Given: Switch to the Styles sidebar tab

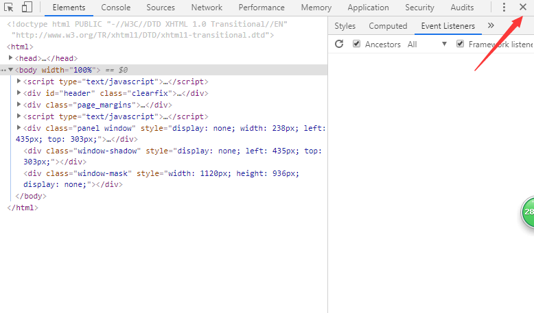Looking at the screenshot, I should [345, 26].
